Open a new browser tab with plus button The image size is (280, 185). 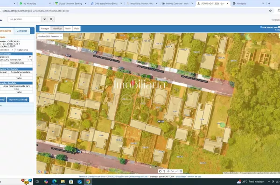[269, 3]
